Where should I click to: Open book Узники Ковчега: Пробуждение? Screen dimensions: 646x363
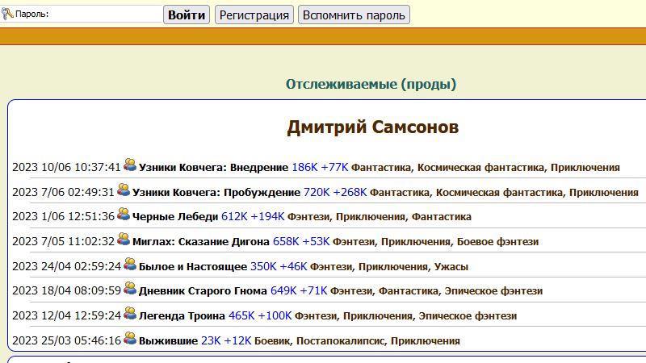tap(216, 192)
